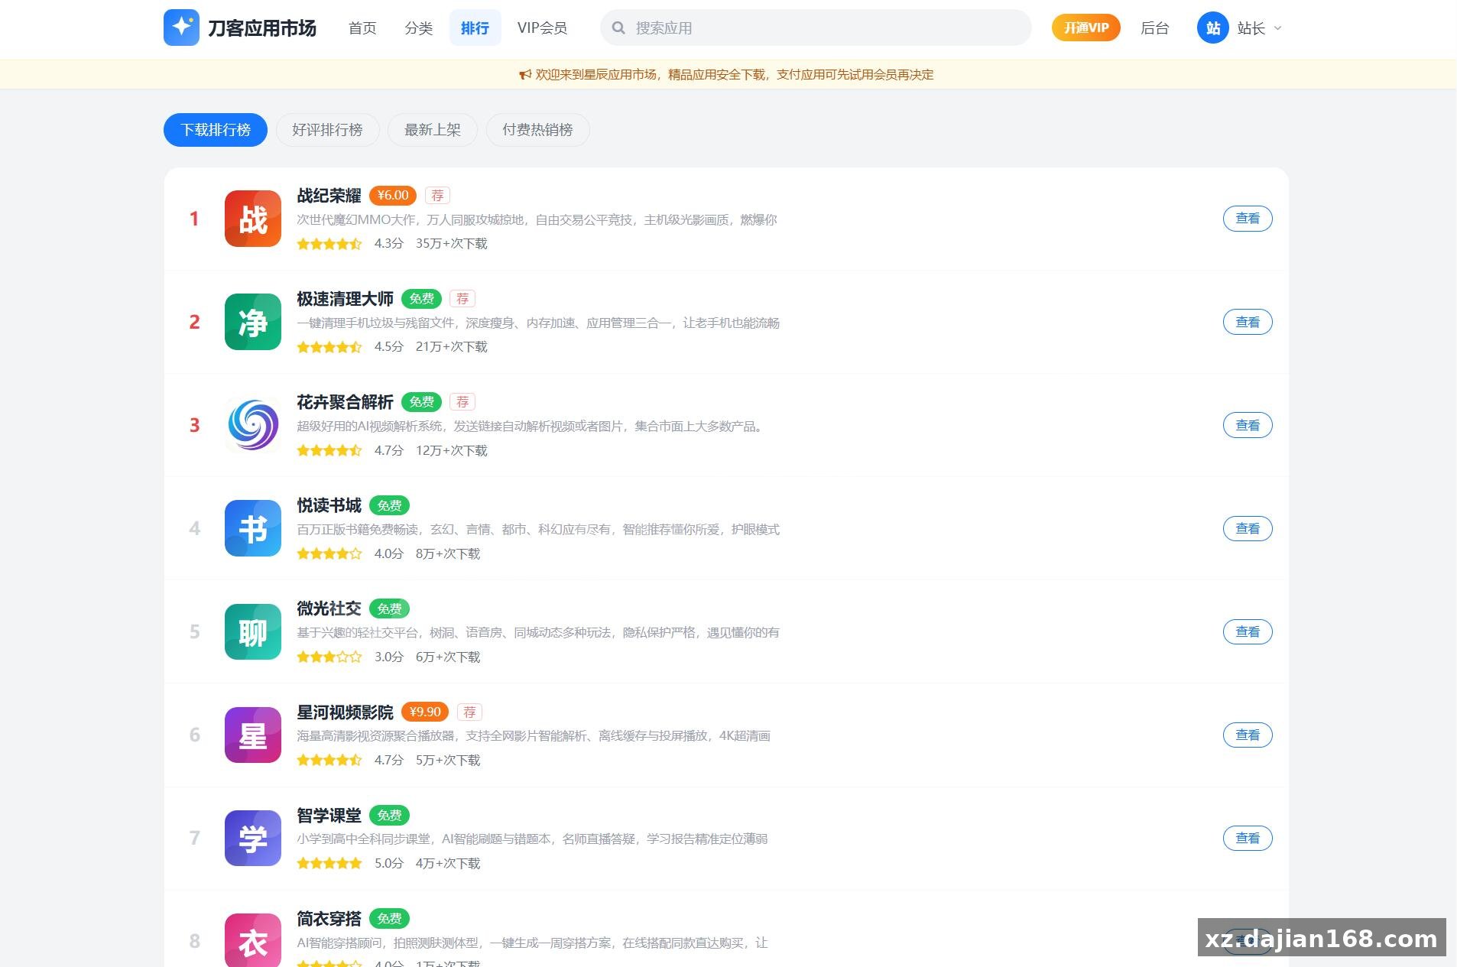Image resolution: width=1457 pixels, height=967 pixels.
Task: Open the VIP会员 nav item
Action: tap(542, 28)
